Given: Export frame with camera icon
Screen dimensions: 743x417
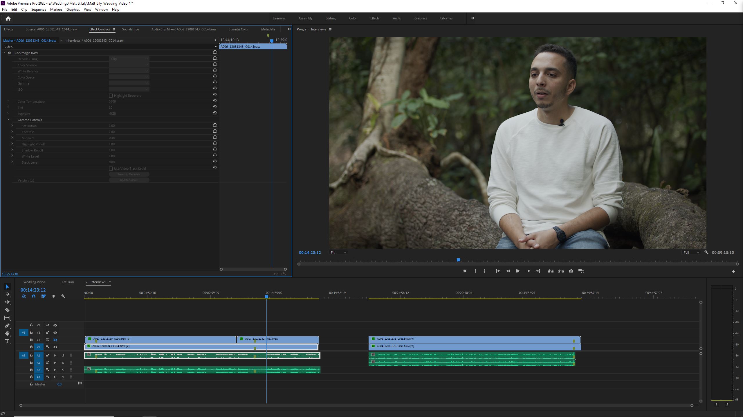Looking at the screenshot, I should pos(571,271).
